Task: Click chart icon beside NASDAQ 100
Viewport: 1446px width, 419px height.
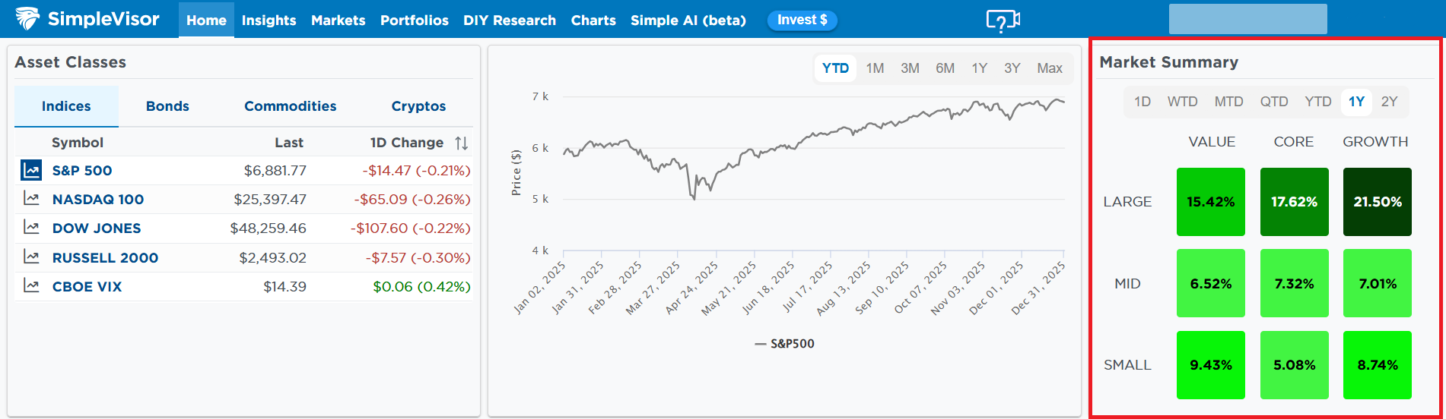Action: (31, 199)
